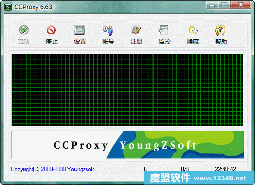The height and width of the screenshot is (185, 255).
Task: Open the 帐号 (Account) manager icon
Action: click(x=108, y=30)
